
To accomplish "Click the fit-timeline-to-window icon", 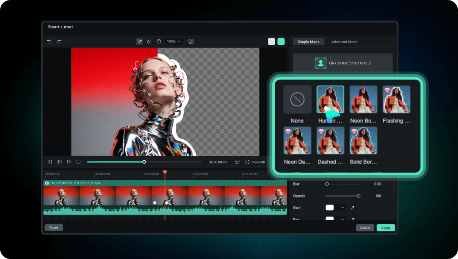I will click(237, 162).
